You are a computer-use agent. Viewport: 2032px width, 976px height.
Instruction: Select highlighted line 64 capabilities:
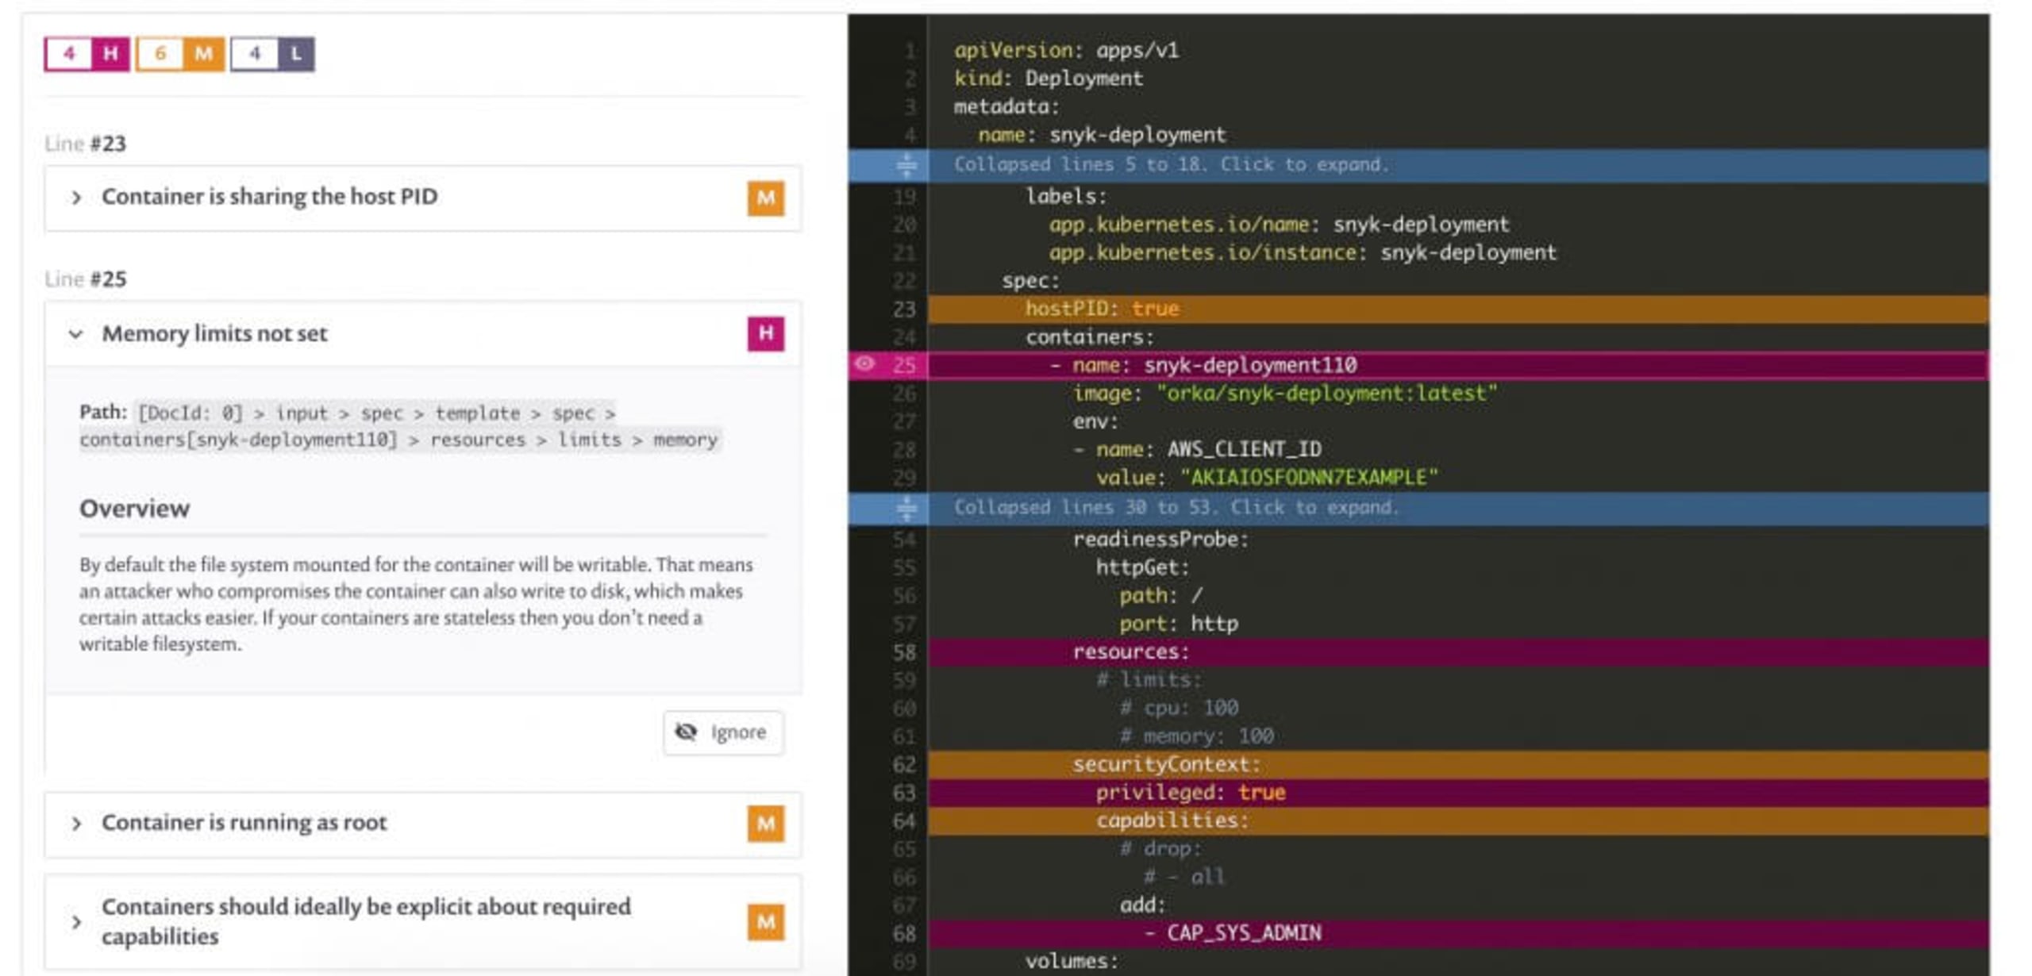click(1458, 820)
